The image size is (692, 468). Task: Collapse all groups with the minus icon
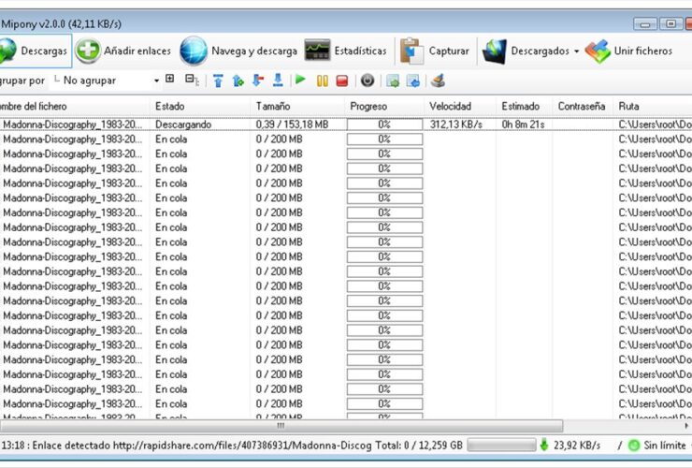(x=191, y=80)
